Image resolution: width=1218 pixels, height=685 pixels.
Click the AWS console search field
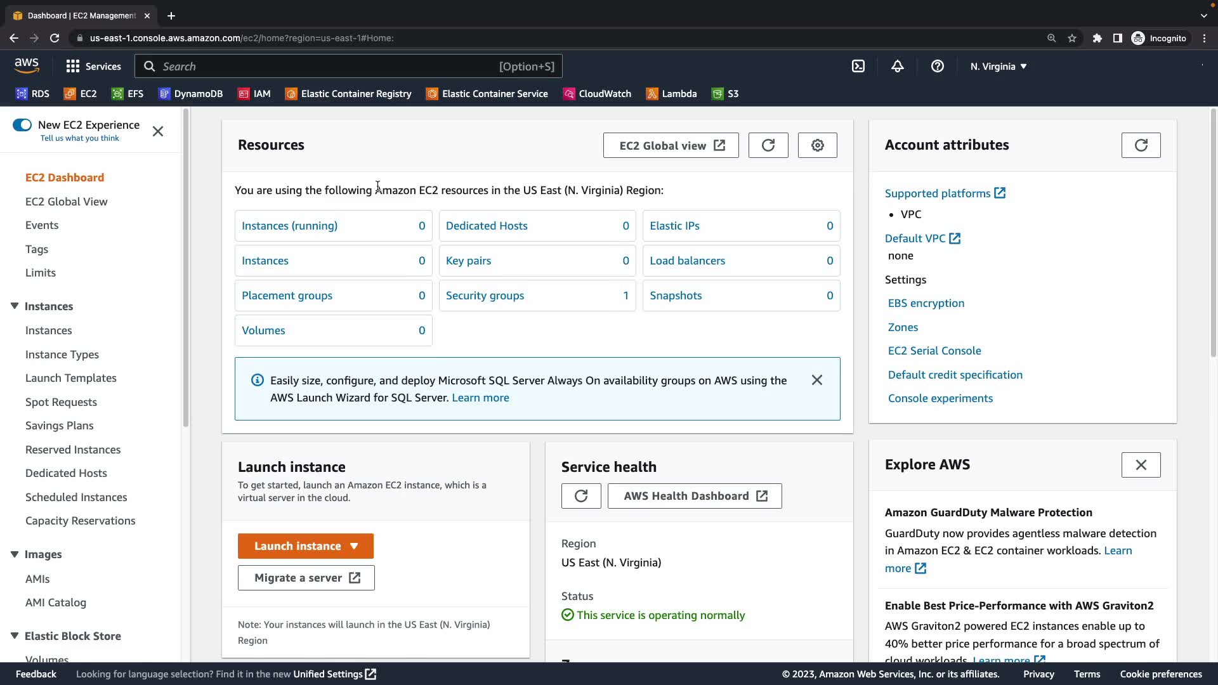(348, 66)
